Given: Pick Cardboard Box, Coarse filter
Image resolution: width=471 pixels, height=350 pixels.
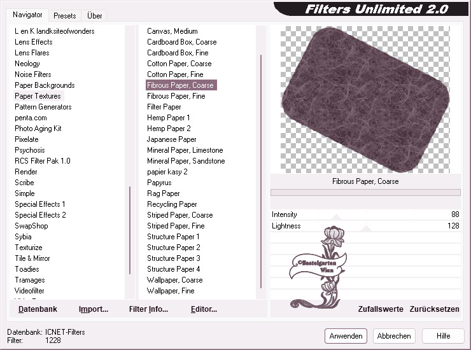Looking at the screenshot, I should pos(182,42).
